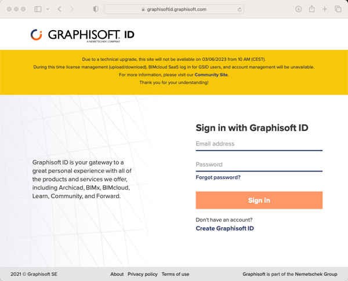Click the Don't have an account? text
The image size is (348, 281).
click(x=224, y=220)
